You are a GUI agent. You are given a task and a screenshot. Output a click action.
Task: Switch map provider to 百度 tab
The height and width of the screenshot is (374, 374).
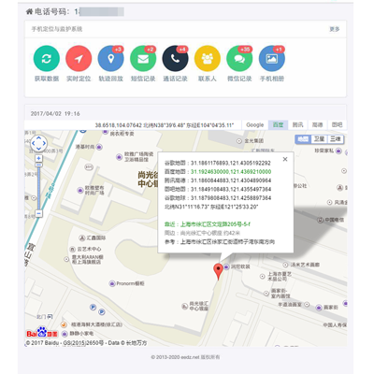coord(278,125)
